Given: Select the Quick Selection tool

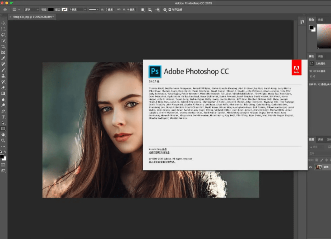Looking at the screenshot, I should coord(3,41).
